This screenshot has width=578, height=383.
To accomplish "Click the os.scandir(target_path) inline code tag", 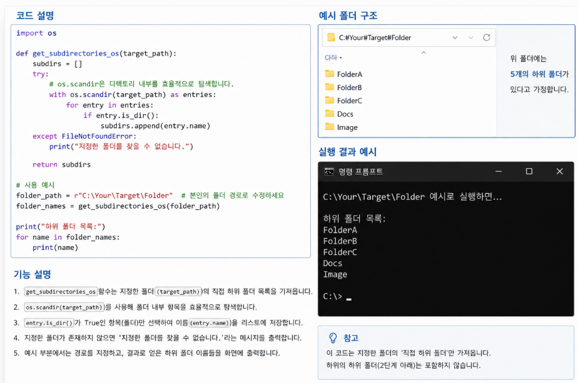I will tap(64, 307).
